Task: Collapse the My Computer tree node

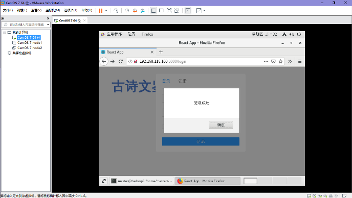Action: [4, 33]
